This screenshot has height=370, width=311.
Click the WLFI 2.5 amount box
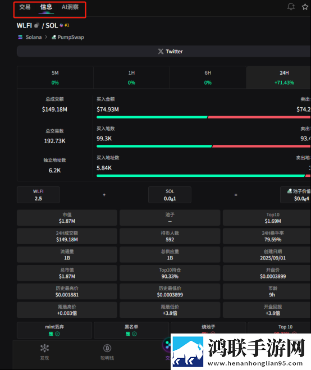(38, 195)
